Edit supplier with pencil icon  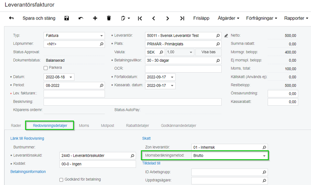click(x=226, y=36)
